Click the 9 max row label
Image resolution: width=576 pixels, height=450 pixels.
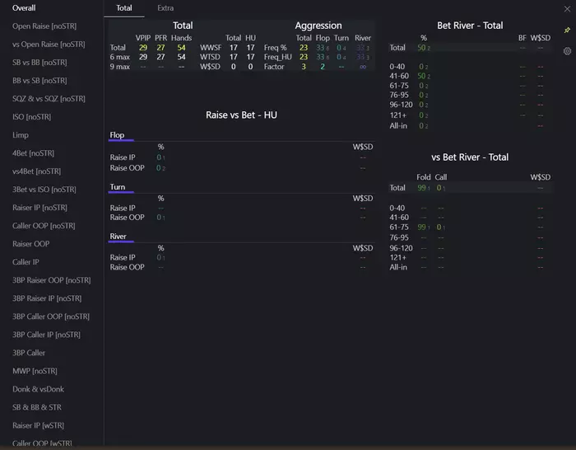pos(120,67)
